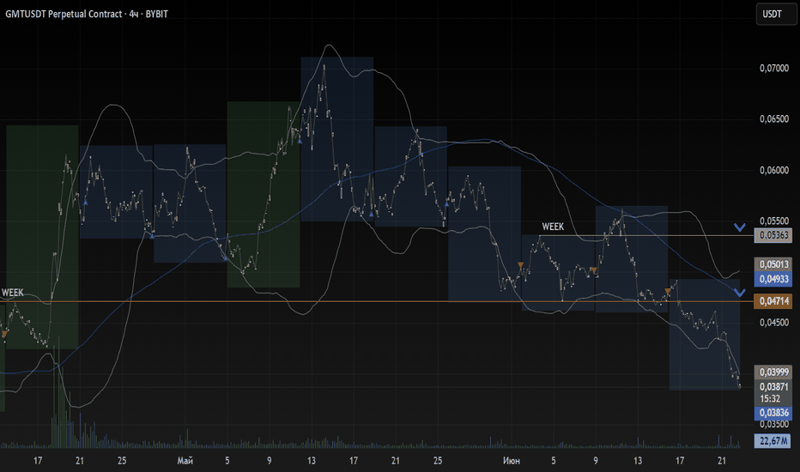Select the 0,03999 price label
This screenshot has width=800, height=472.
point(773,372)
